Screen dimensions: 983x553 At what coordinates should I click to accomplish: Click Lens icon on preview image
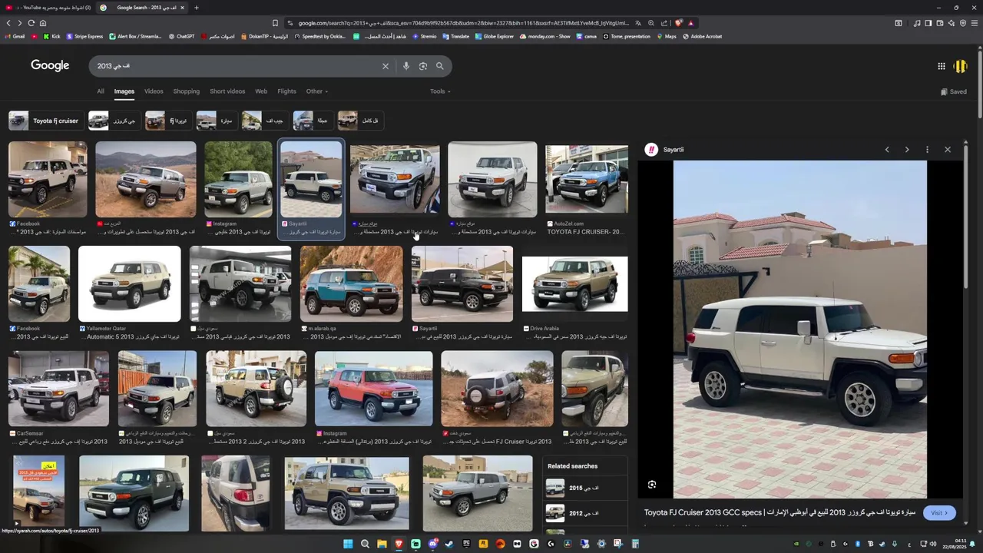(x=652, y=485)
